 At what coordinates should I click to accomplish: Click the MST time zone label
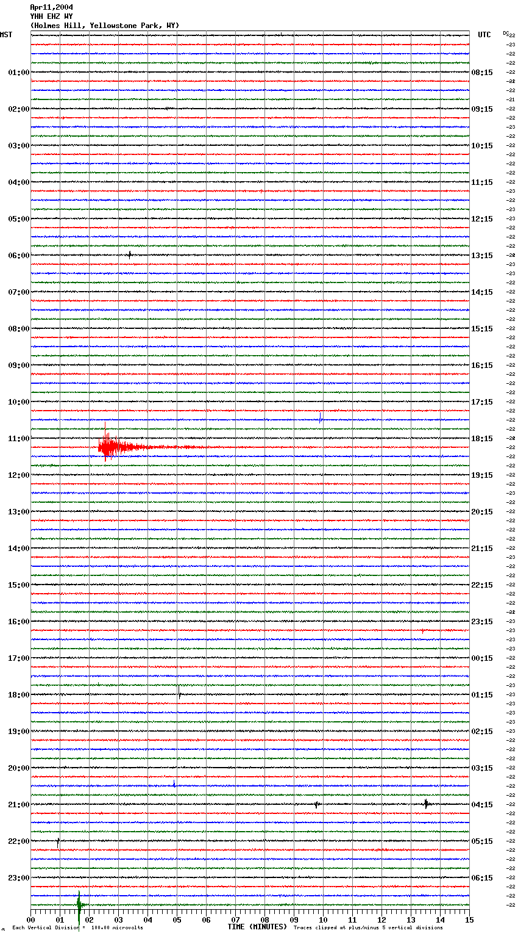(6, 35)
